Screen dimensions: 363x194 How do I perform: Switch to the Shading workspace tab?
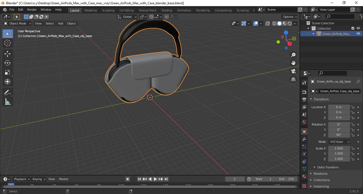167,10
